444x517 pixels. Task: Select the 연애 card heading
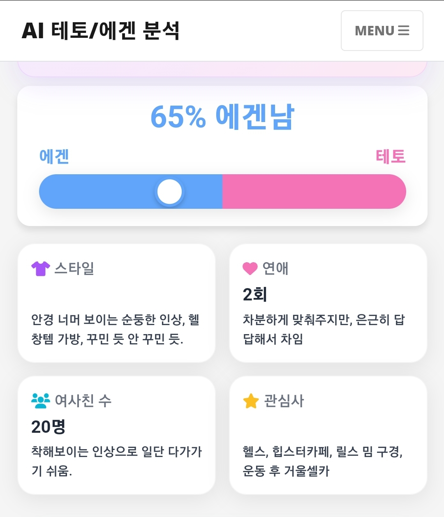pos(275,269)
